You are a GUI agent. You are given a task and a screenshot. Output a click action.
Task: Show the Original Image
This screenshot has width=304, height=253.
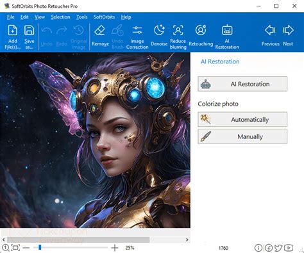point(79,37)
